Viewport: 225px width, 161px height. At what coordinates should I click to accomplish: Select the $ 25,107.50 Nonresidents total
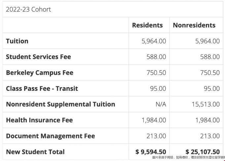[x=203, y=152]
